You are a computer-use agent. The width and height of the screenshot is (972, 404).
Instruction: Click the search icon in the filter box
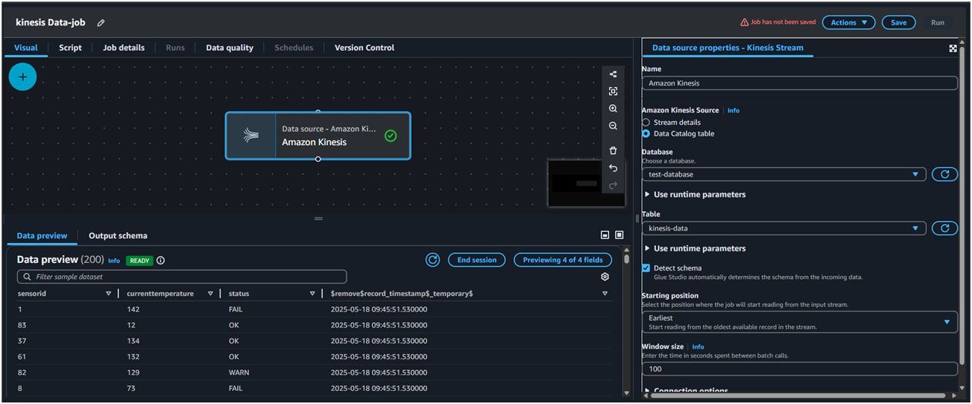tap(27, 277)
